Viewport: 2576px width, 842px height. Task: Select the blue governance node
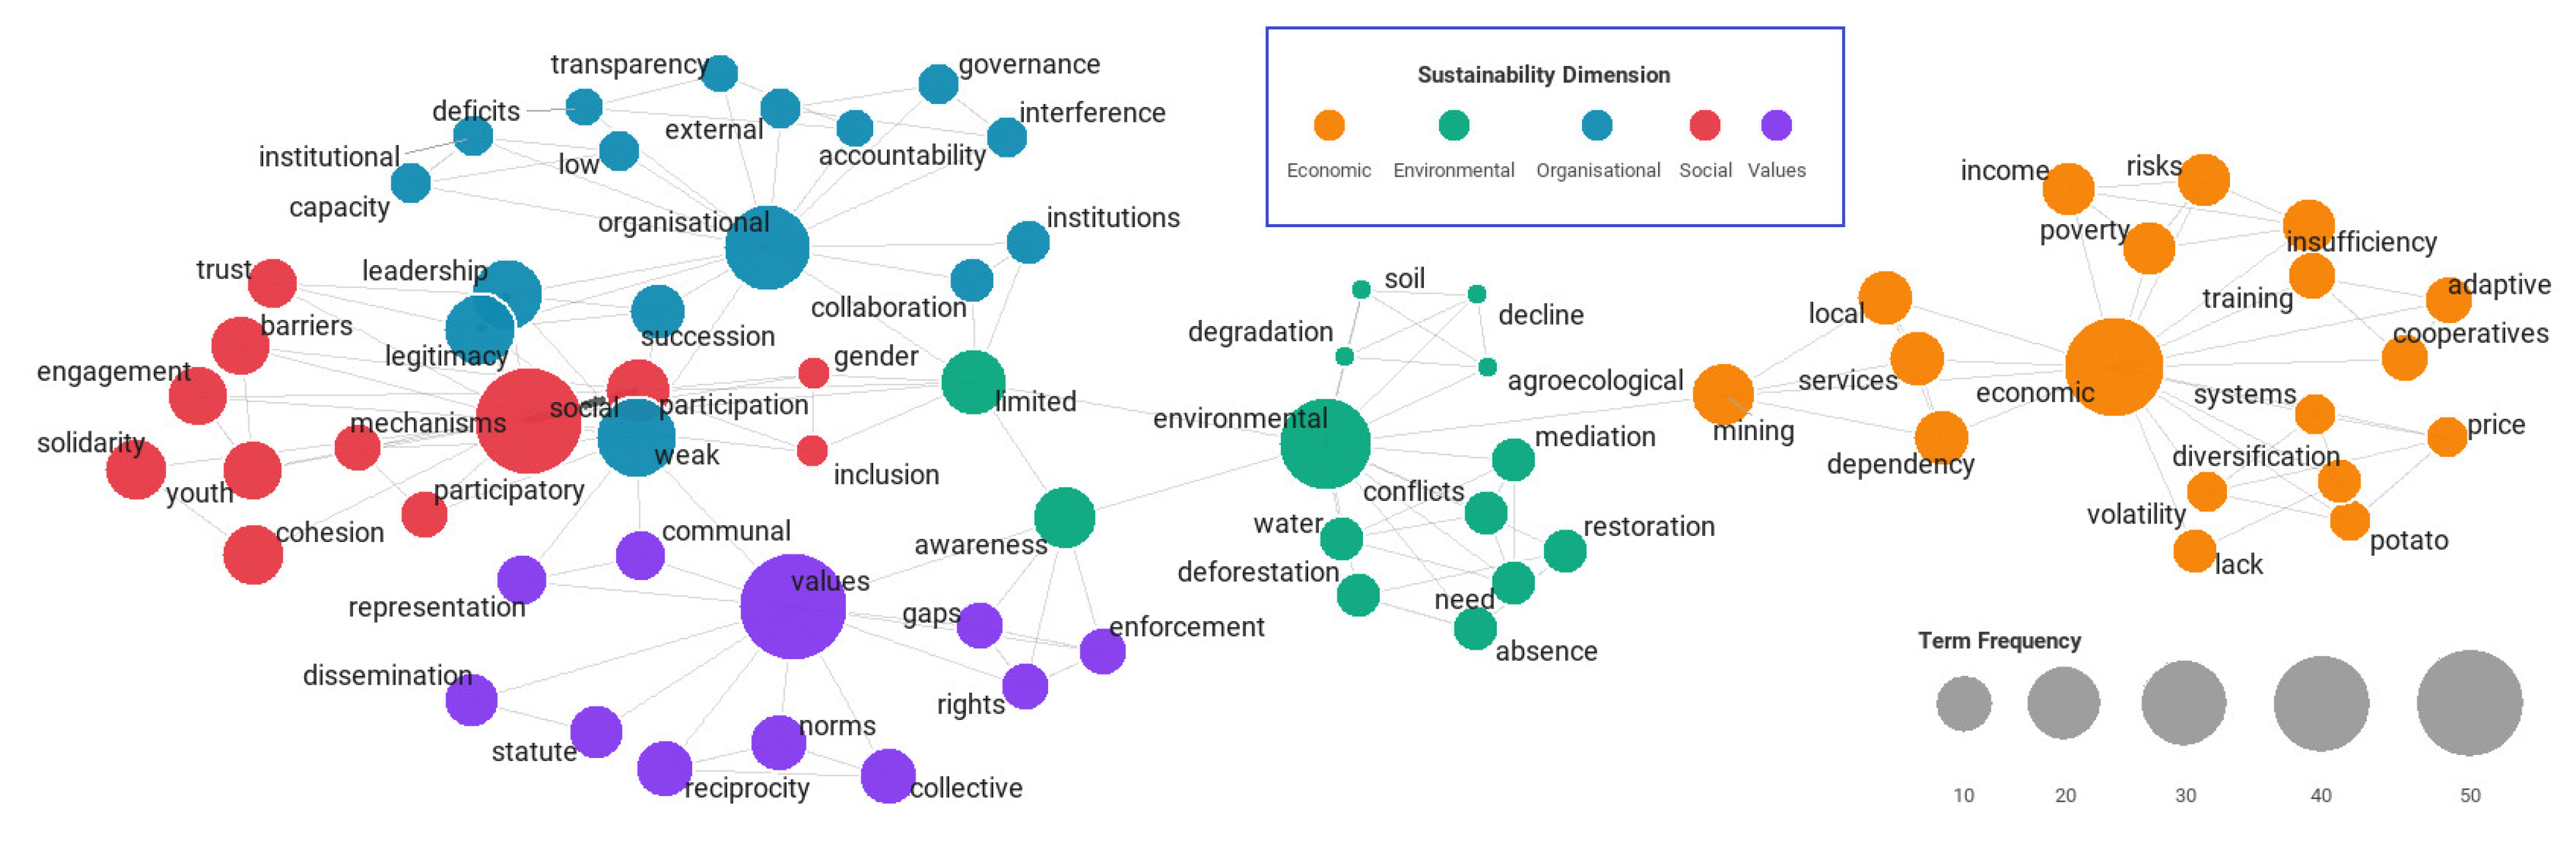[x=938, y=84]
